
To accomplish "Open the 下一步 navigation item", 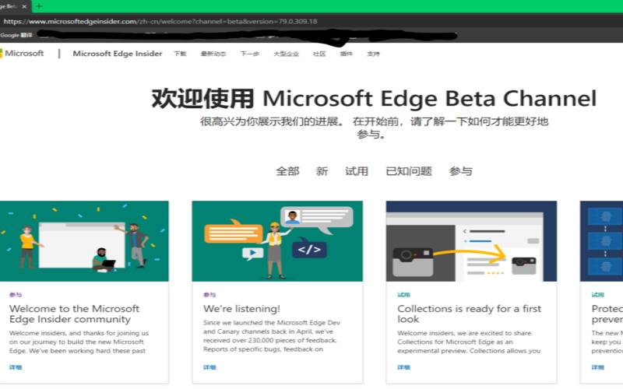I will pos(249,54).
